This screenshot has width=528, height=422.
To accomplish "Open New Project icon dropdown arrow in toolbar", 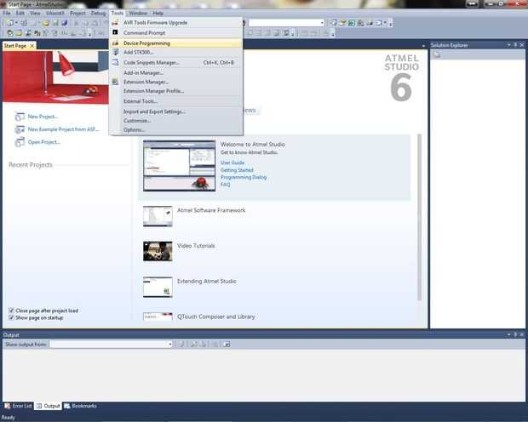I will point(16,23).
